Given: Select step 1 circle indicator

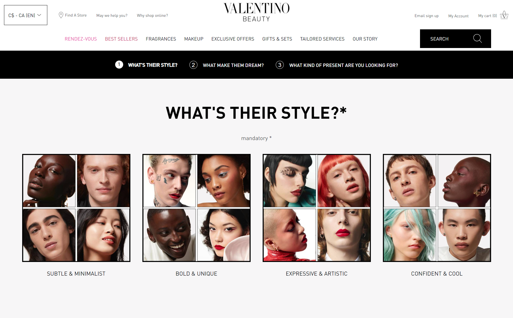Looking at the screenshot, I should pos(119,65).
